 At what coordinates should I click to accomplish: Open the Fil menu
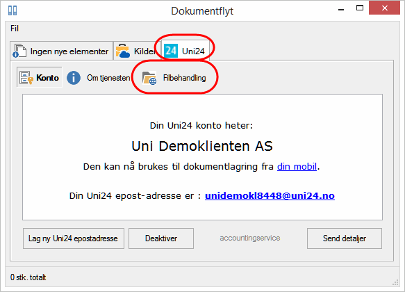click(15, 29)
